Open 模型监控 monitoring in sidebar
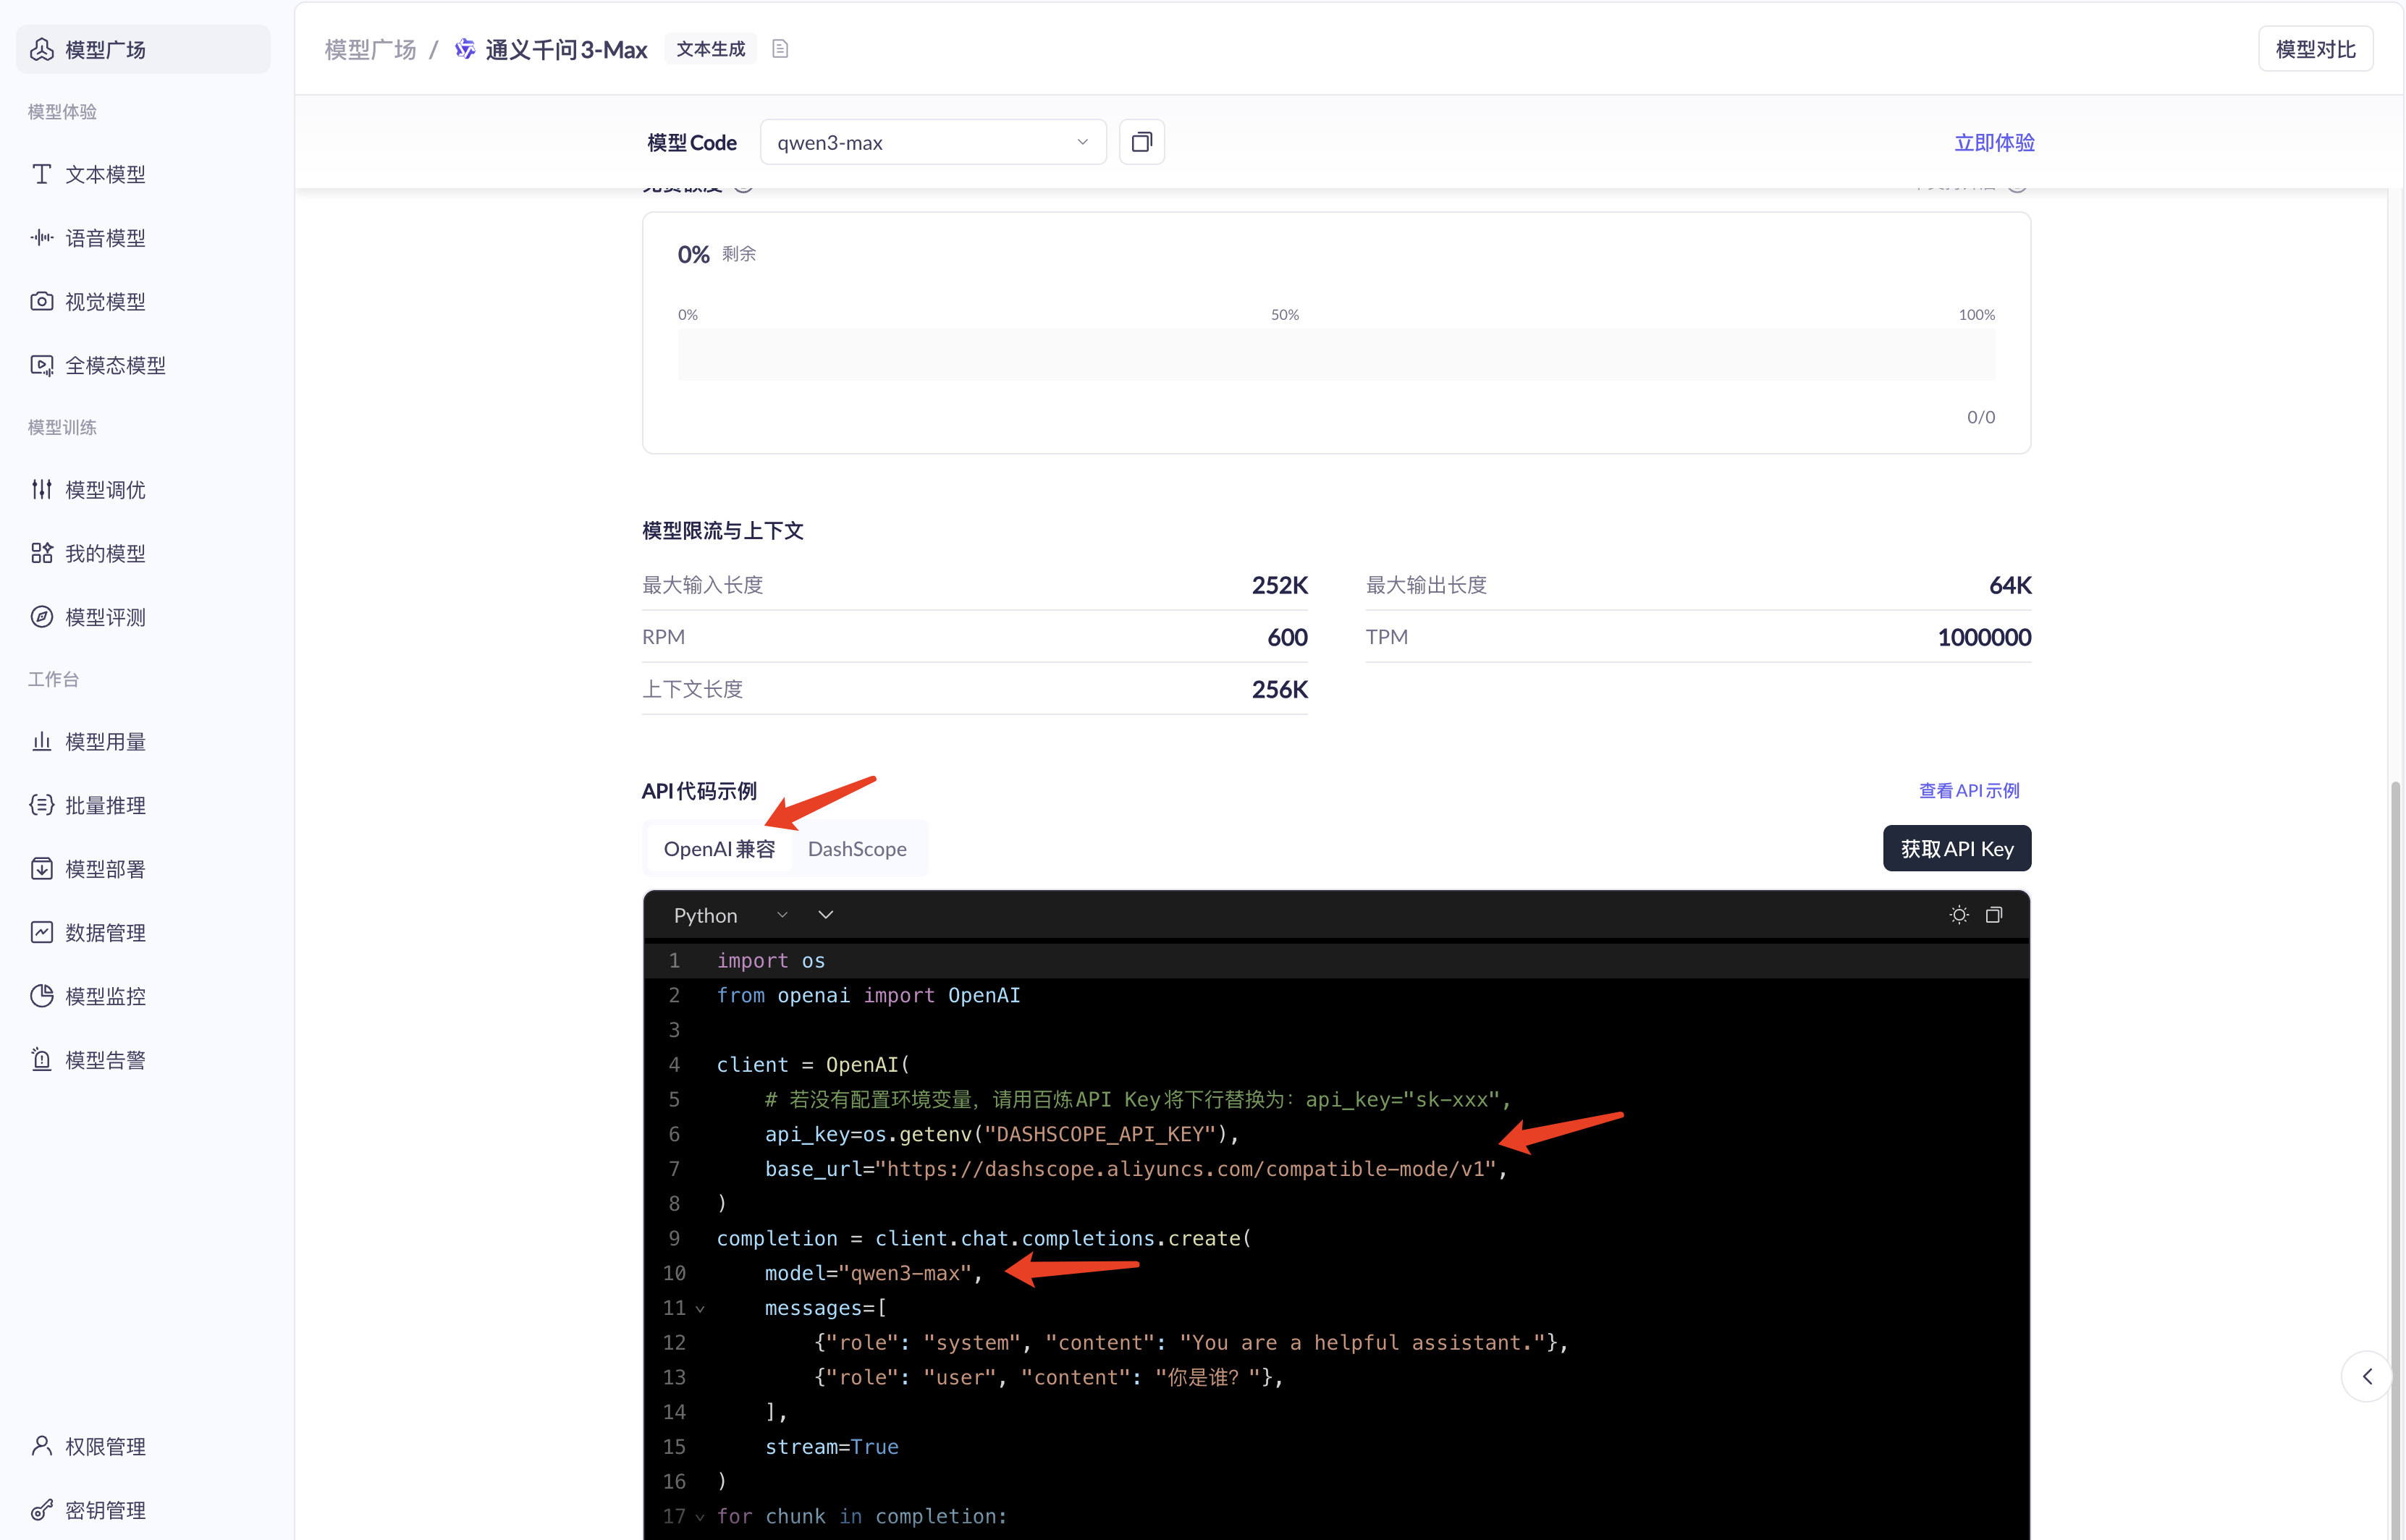 104,996
